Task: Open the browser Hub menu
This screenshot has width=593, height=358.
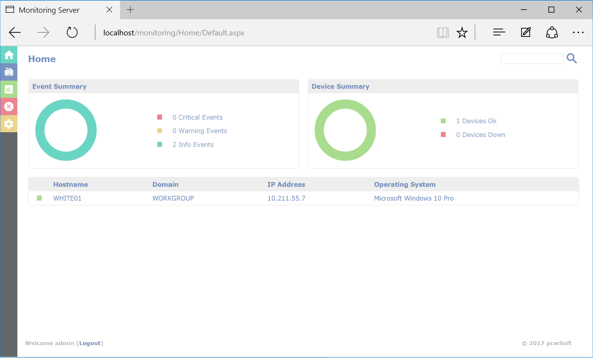Action: (x=499, y=32)
